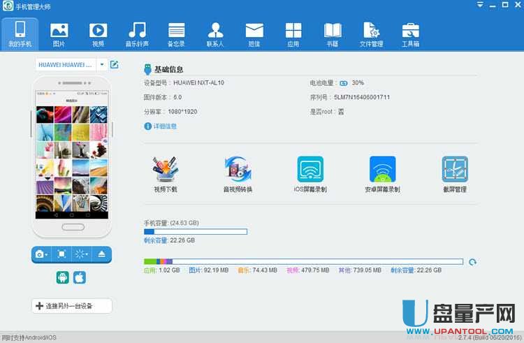
Task: Click the brightness refresh icon
Action: point(81,254)
